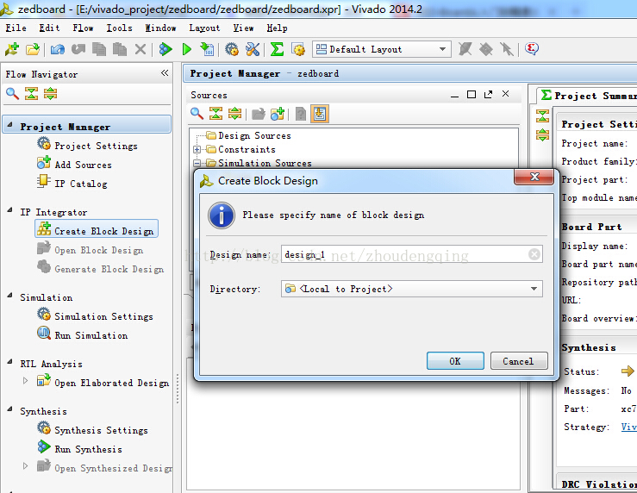Open the Tools menu
The height and width of the screenshot is (493, 637).
click(120, 28)
